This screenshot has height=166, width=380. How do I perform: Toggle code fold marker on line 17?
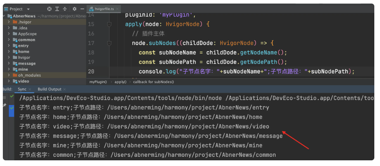[x=109, y=43]
